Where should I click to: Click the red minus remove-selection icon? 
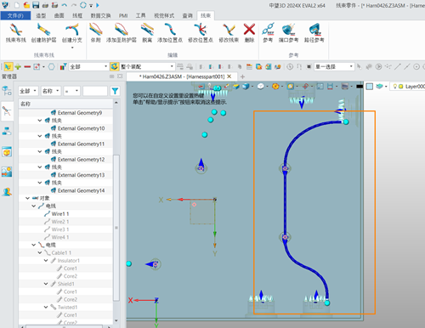27,67
